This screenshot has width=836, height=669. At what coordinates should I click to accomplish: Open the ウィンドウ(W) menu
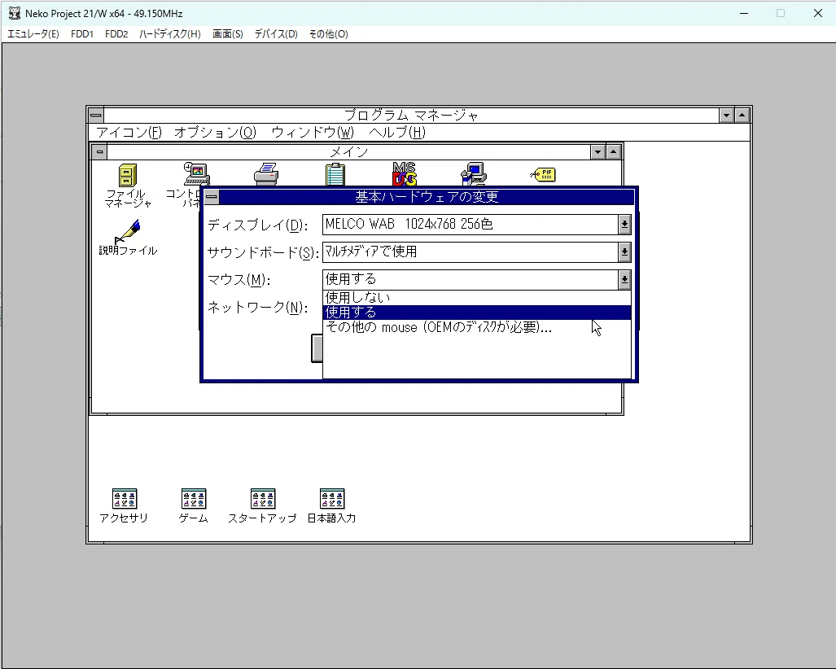click(x=313, y=132)
